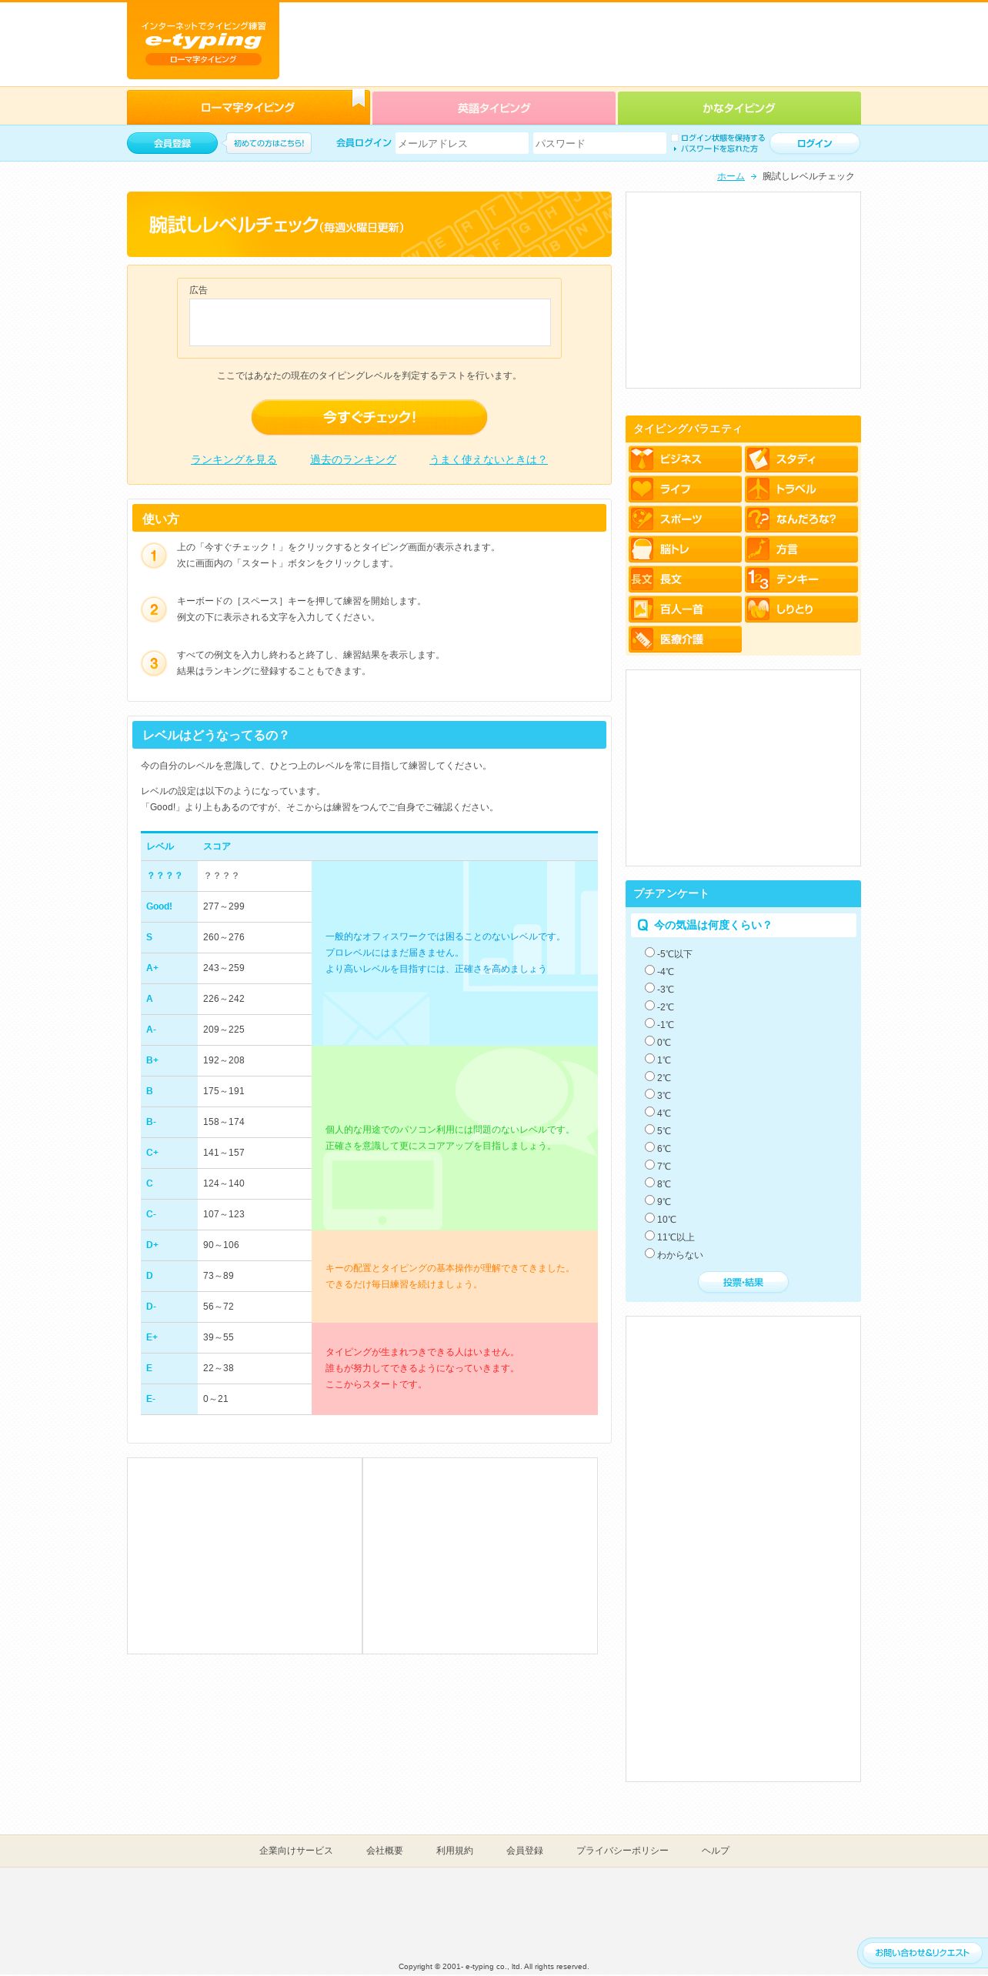Choose the 3℃ radio option
Image resolution: width=988 pixels, height=1976 pixels.
tap(649, 1094)
